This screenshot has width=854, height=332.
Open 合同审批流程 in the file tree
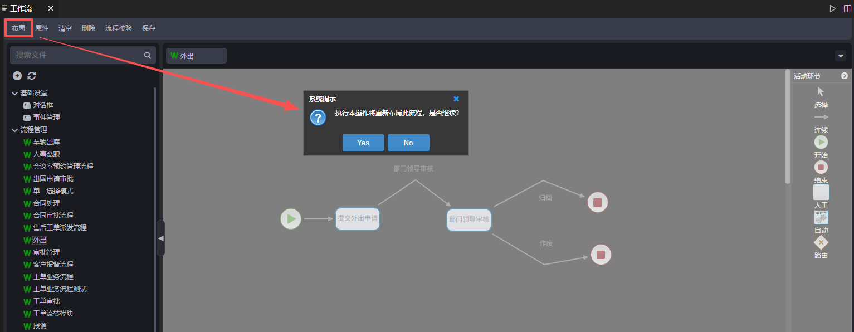point(53,216)
